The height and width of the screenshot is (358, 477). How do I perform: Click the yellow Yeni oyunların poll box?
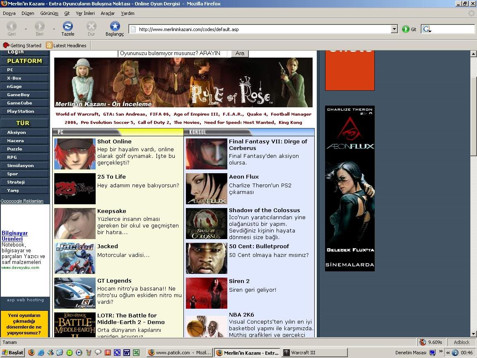pyautogui.click(x=24, y=324)
